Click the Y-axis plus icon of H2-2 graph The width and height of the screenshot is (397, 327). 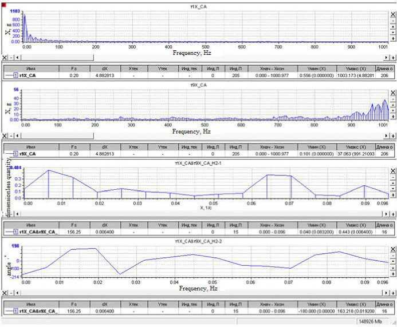(392, 274)
